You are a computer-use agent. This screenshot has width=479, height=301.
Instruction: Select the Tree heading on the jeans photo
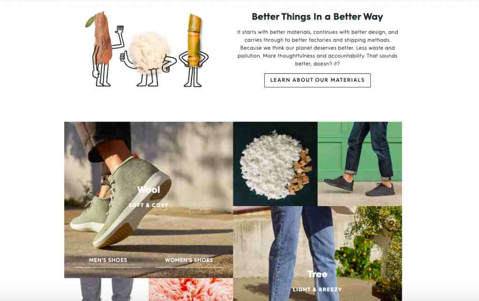pos(317,274)
